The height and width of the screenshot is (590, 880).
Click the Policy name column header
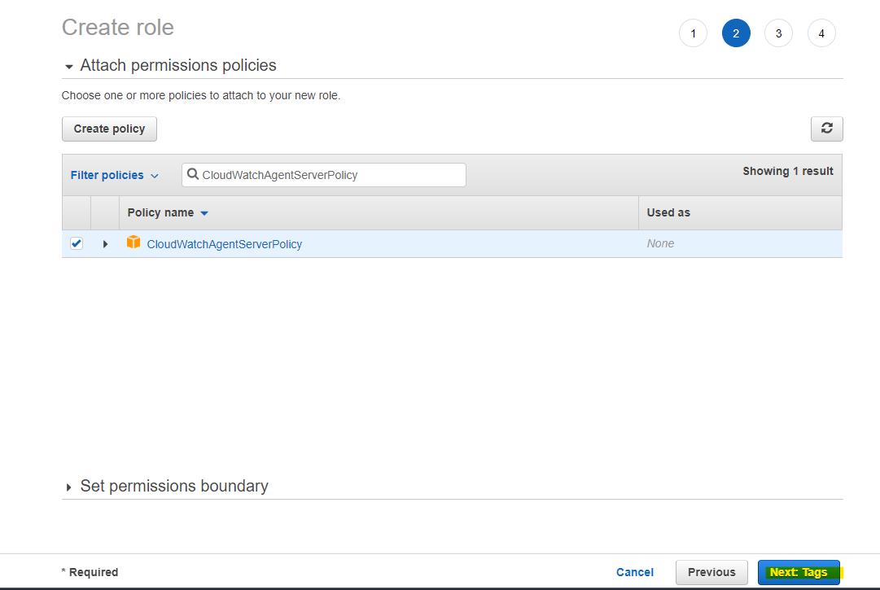160,212
